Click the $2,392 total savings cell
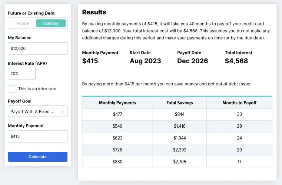The height and width of the screenshot is (185, 282). coord(180,150)
